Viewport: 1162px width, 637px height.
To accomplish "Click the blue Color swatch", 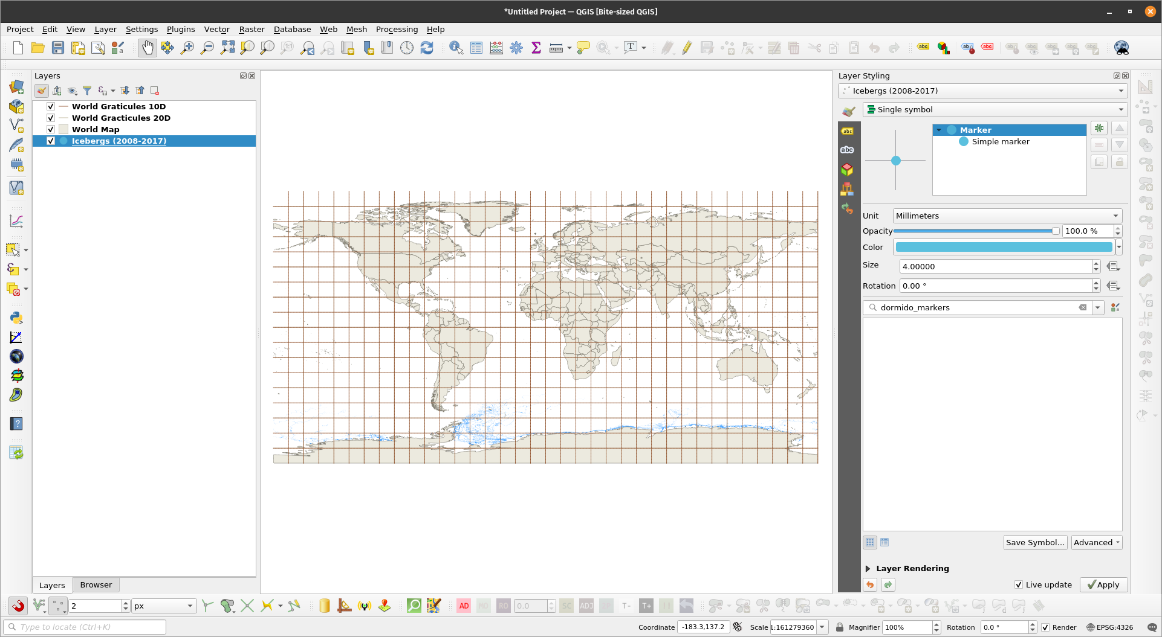I will coord(1004,247).
